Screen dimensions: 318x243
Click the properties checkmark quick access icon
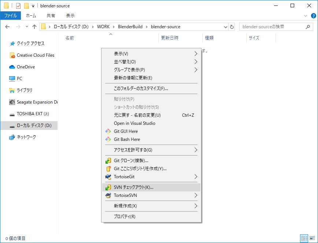pos(18,6)
